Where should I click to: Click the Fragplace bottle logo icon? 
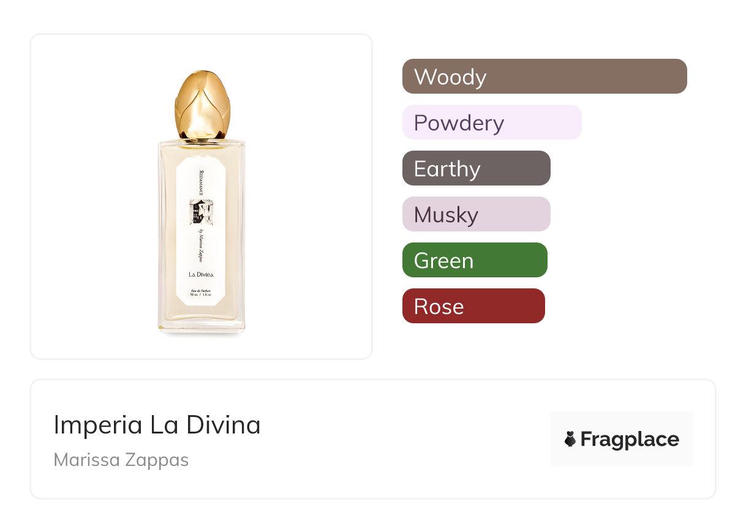click(x=570, y=439)
